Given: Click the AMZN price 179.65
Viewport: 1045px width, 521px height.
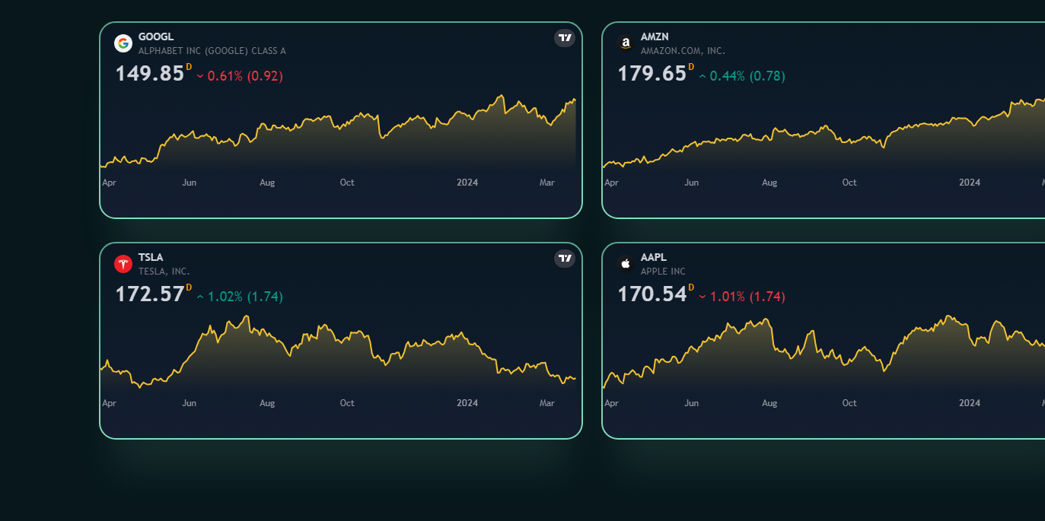Looking at the screenshot, I should tap(652, 74).
